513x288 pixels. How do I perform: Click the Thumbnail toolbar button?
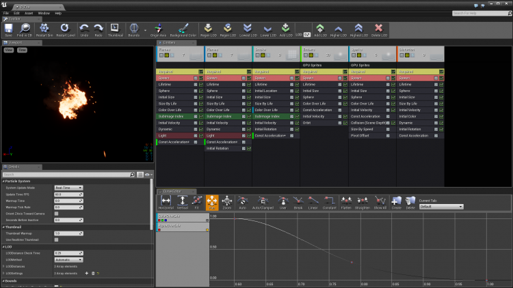coord(115,29)
